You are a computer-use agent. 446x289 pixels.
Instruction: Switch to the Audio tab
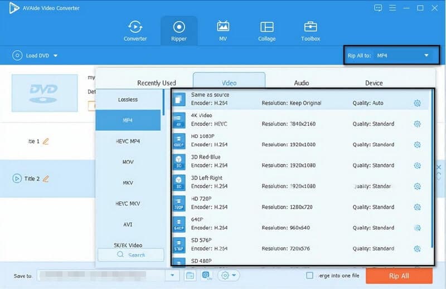tap(302, 83)
